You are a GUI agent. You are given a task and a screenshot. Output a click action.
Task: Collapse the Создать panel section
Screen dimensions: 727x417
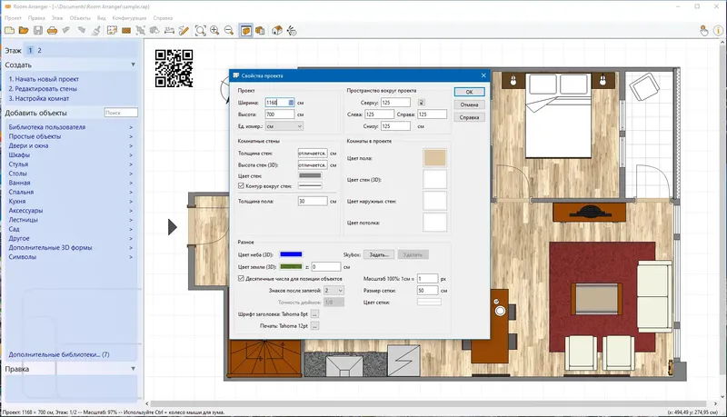pyautogui.click(x=133, y=65)
